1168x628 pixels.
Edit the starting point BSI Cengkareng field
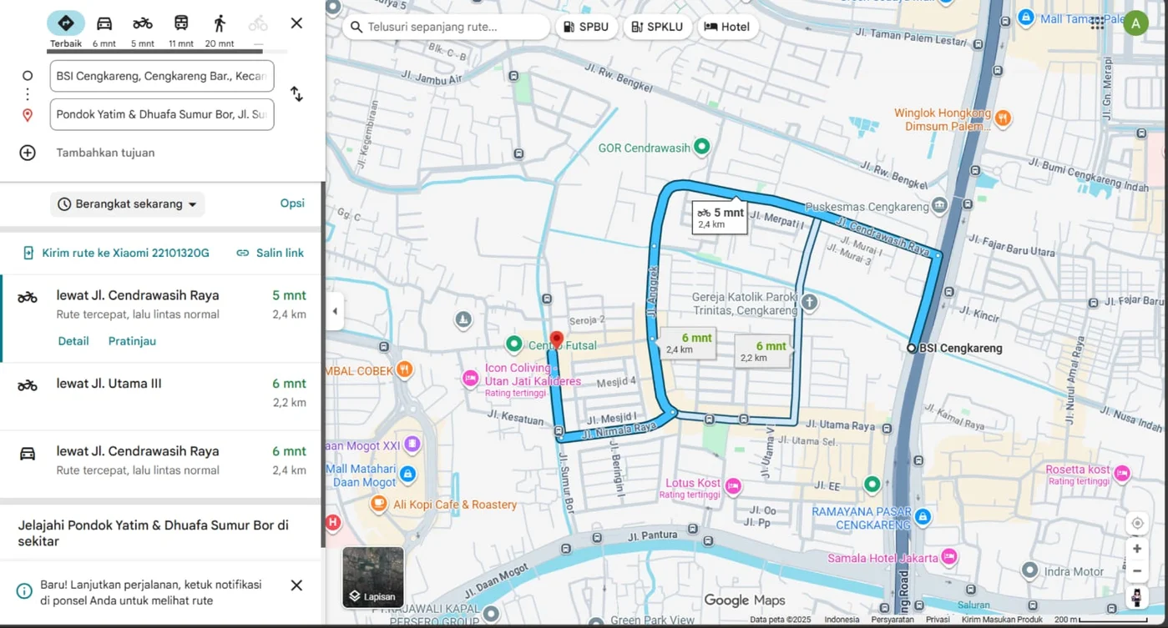(x=162, y=76)
